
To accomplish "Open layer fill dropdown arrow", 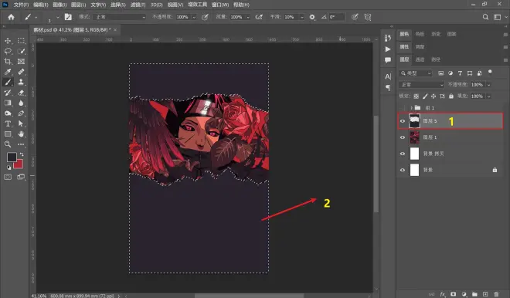I will [x=488, y=97].
